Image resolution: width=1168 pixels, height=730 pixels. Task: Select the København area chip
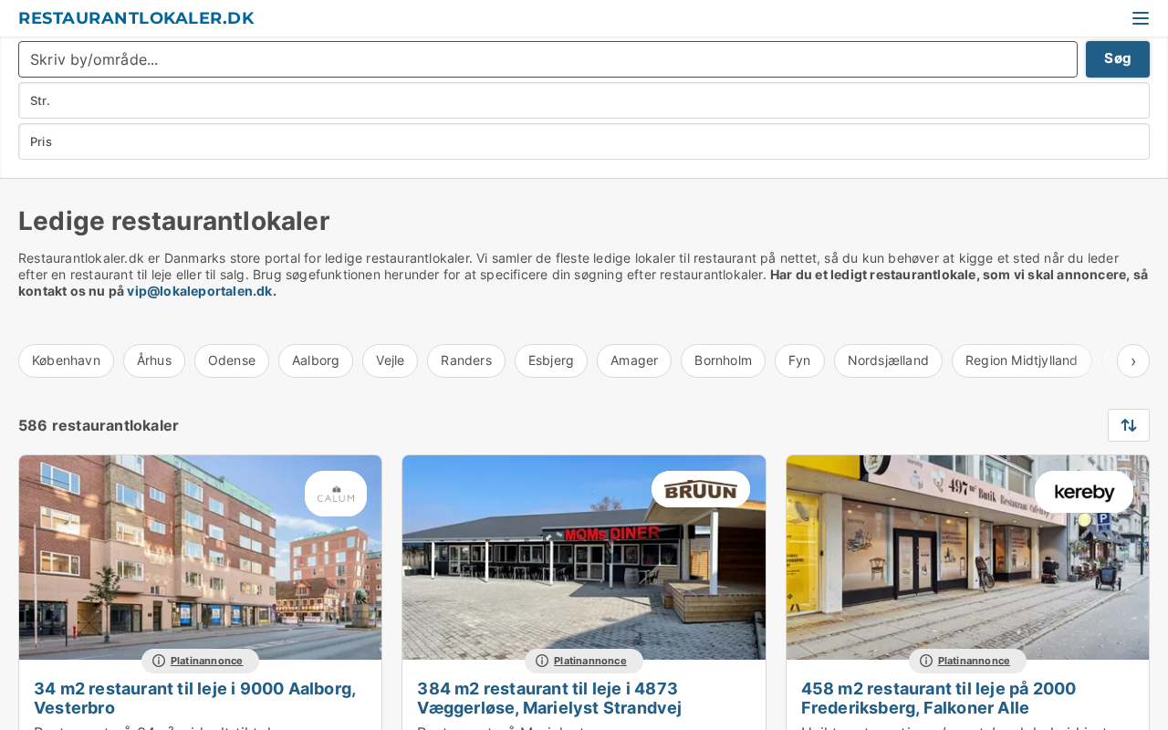[66, 360]
